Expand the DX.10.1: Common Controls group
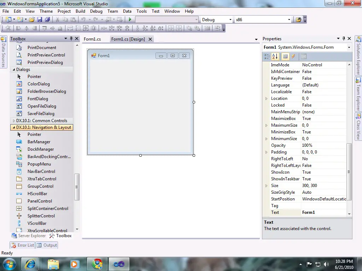Viewport: 362px width, 271px height. 14,121
